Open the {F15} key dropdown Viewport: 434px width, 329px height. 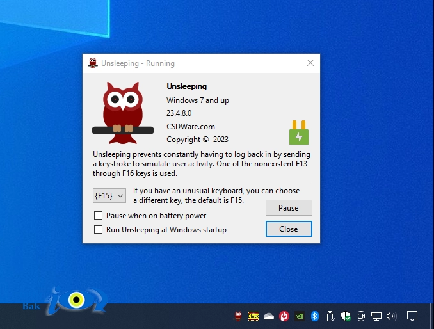tap(109, 196)
